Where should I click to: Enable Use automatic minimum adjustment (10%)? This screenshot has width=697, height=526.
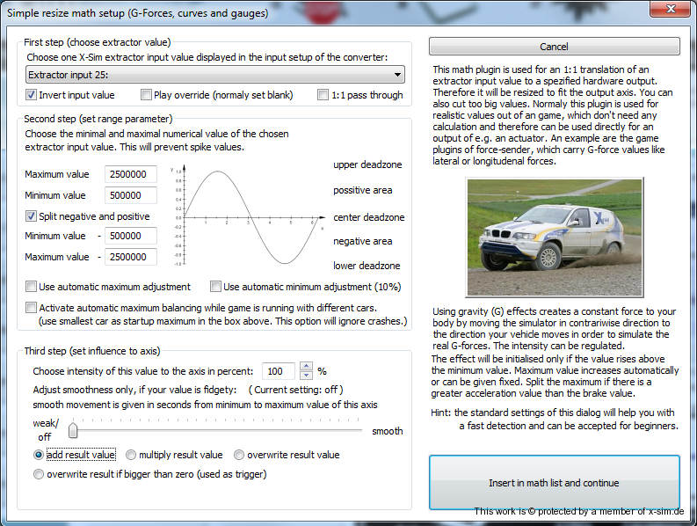(216, 287)
